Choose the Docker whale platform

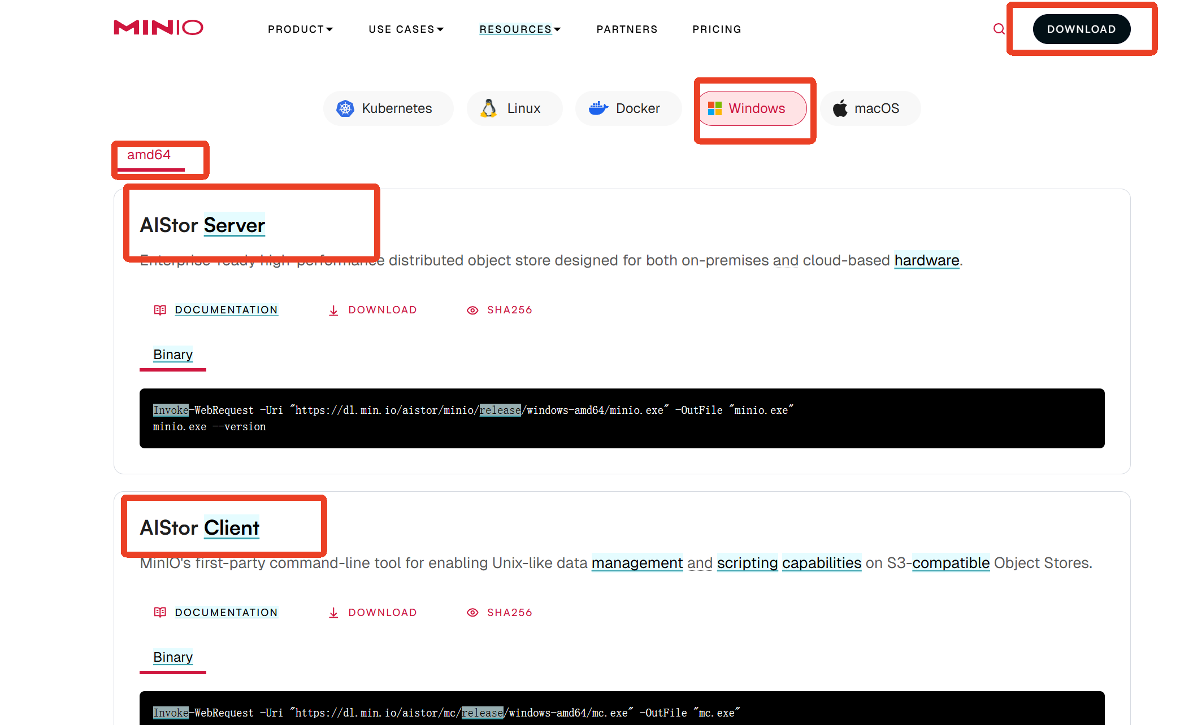598,108
